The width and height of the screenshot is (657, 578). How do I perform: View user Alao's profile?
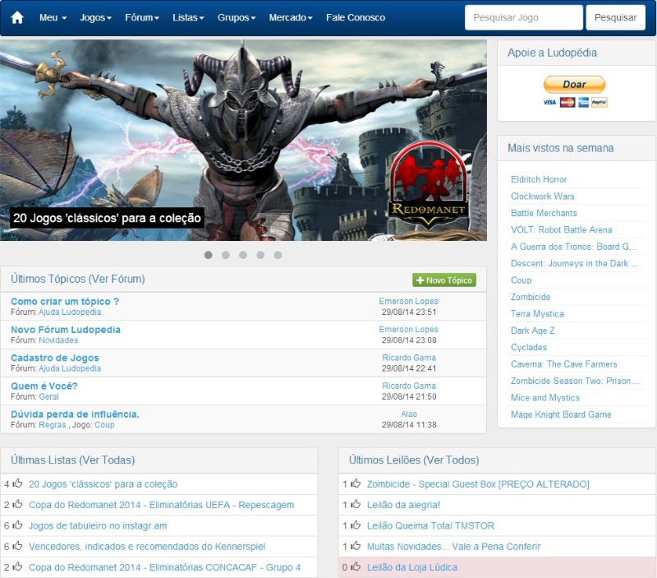point(409,414)
